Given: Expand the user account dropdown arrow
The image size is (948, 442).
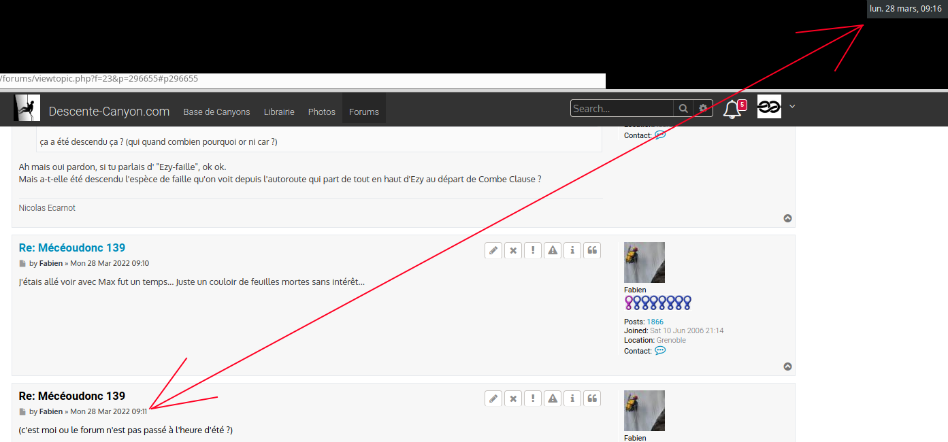Looking at the screenshot, I should (792, 107).
